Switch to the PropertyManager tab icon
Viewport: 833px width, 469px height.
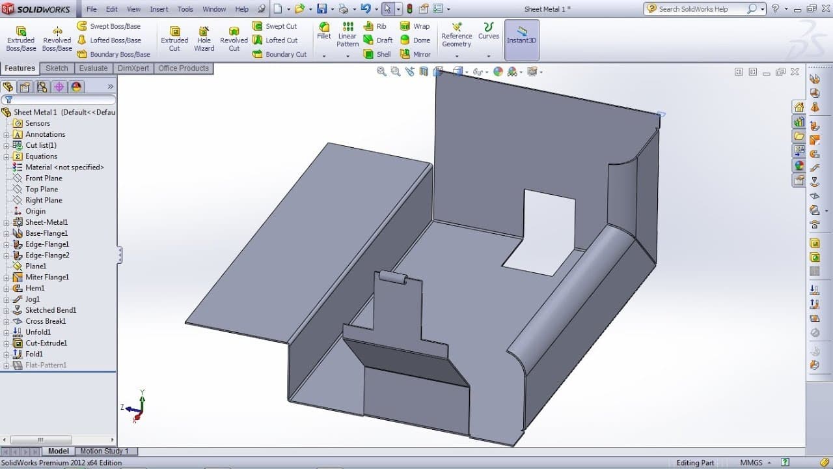(25, 87)
